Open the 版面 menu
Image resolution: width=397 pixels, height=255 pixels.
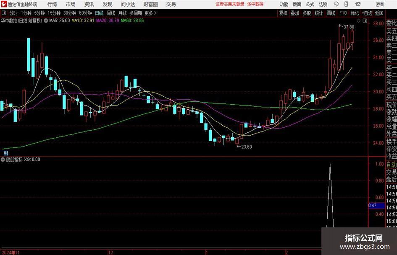tap(297, 4)
